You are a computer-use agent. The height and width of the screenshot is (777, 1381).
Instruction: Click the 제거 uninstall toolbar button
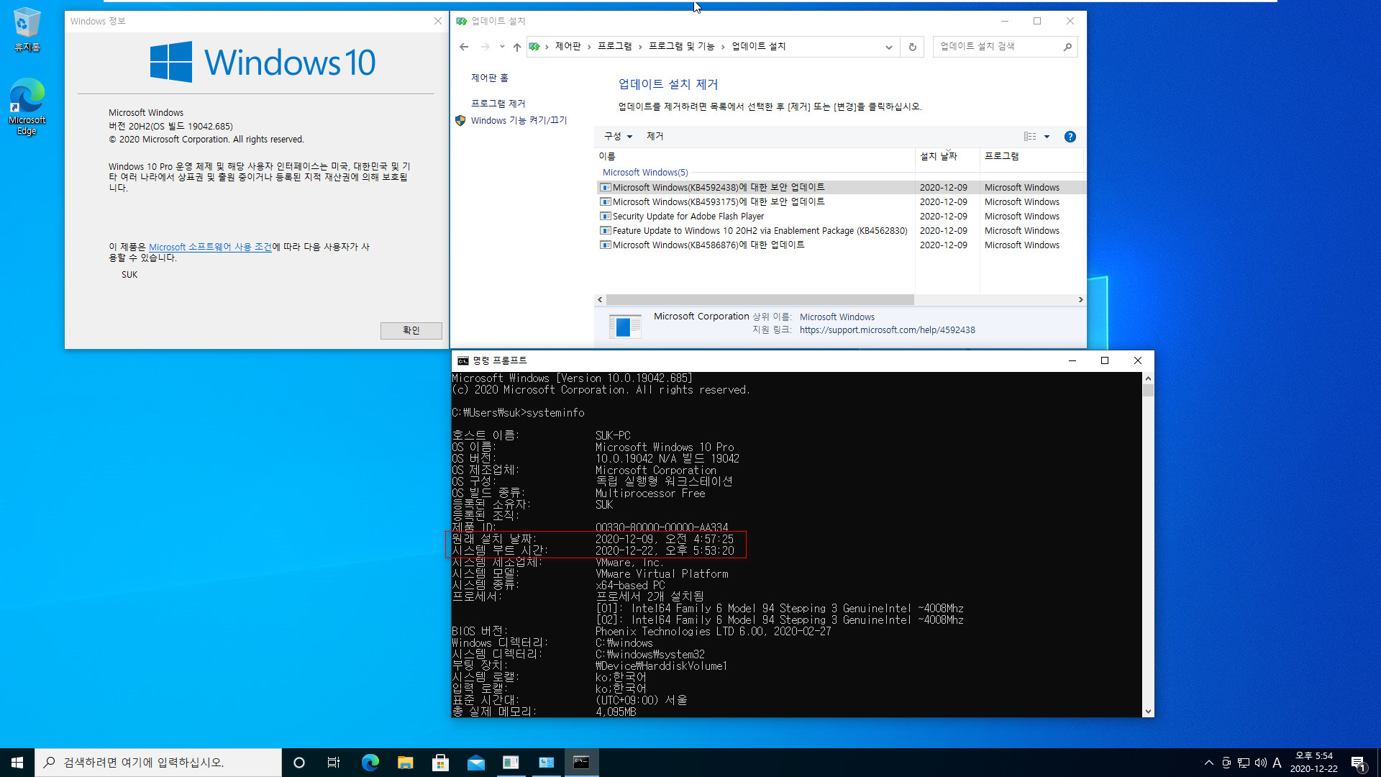[655, 137]
